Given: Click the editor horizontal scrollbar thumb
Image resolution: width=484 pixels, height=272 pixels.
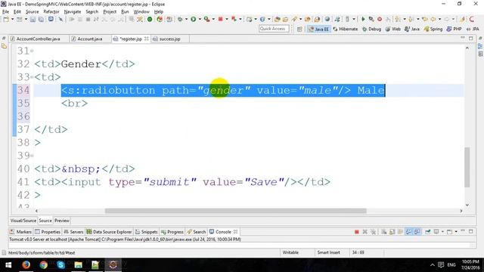Looking at the screenshot, I should pyautogui.click(x=235, y=211).
